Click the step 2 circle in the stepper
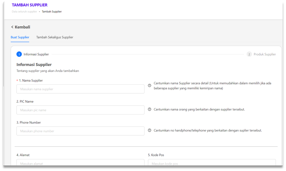This screenshot has width=286, height=171. [x=249, y=54]
